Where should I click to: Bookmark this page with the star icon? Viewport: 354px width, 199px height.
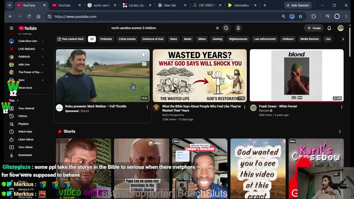click(300, 17)
